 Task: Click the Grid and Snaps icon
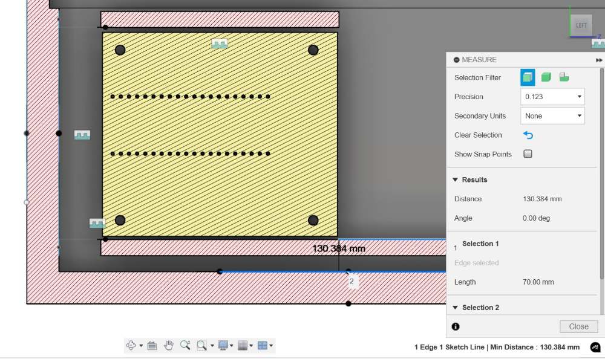[243, 346]
